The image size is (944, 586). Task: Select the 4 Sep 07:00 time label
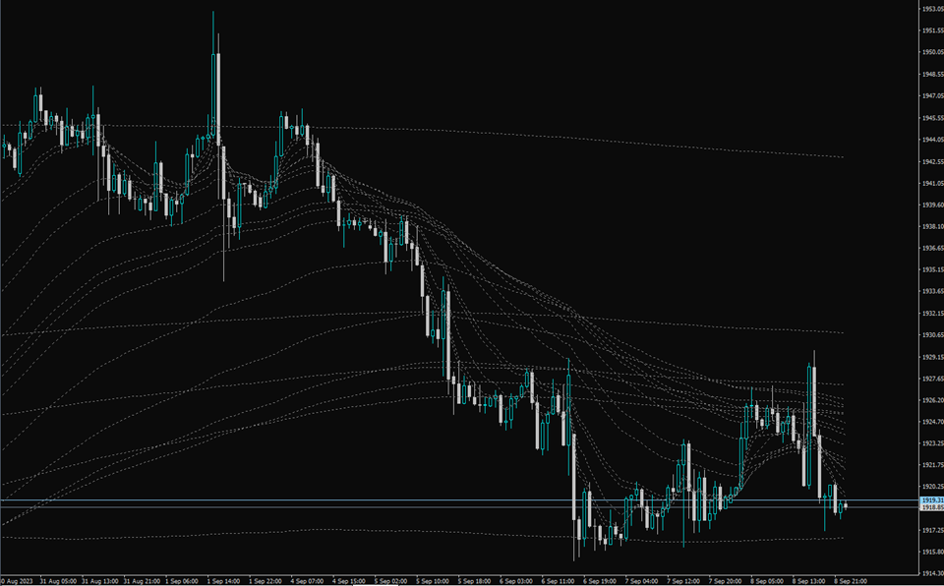(307, 581)
